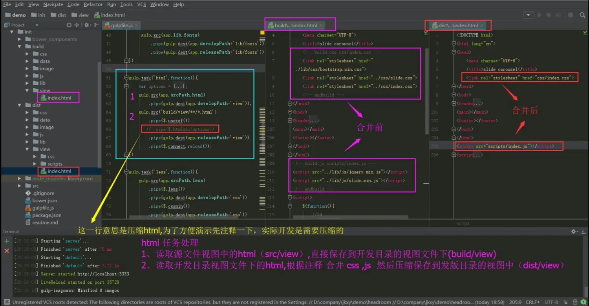
Task: Select package.json in project tree
Action: pos(43,215)
